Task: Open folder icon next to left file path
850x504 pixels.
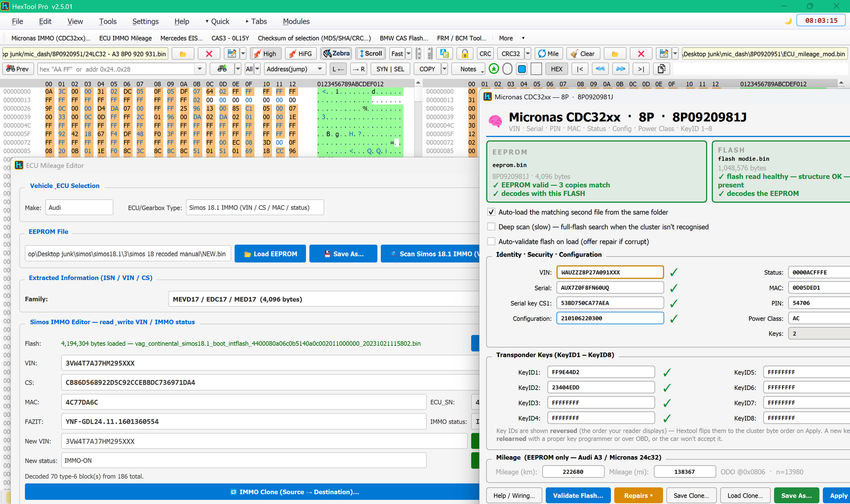Action: point(183,54)
